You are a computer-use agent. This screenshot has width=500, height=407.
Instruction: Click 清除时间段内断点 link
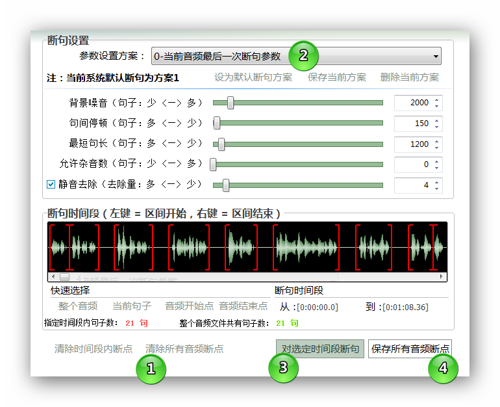click(x=94, y=349)
